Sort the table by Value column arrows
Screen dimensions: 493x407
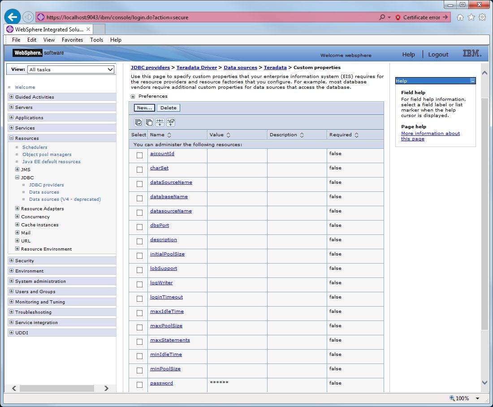coord(228,135)
